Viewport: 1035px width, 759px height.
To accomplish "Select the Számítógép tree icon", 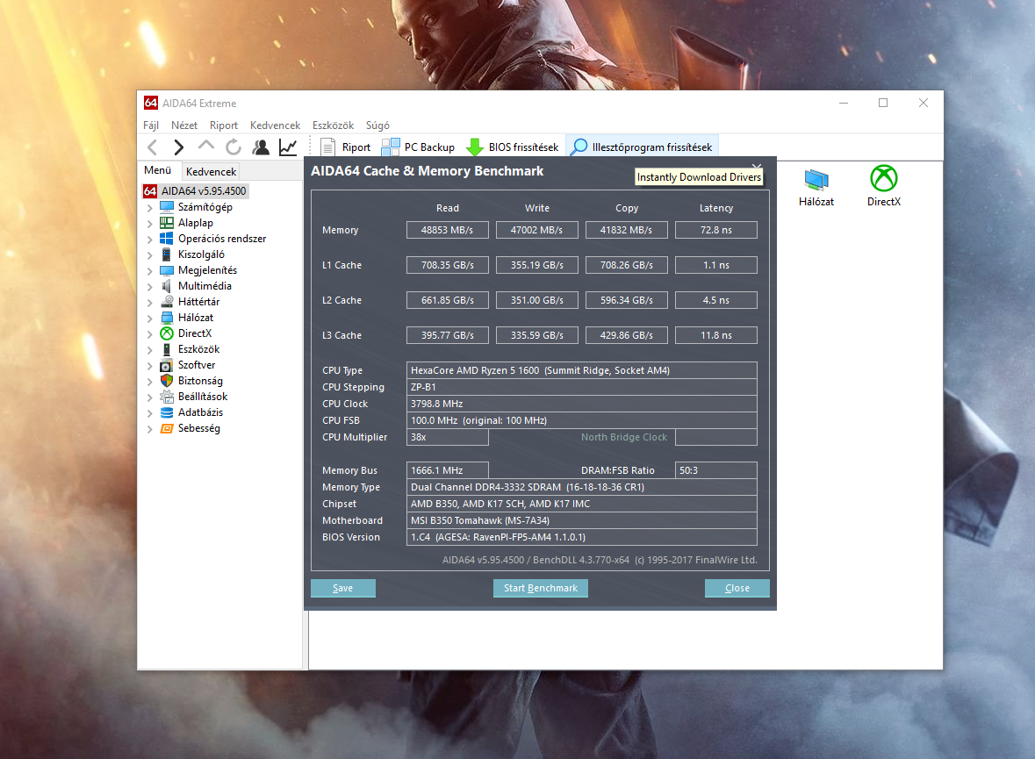I will 167,207.
